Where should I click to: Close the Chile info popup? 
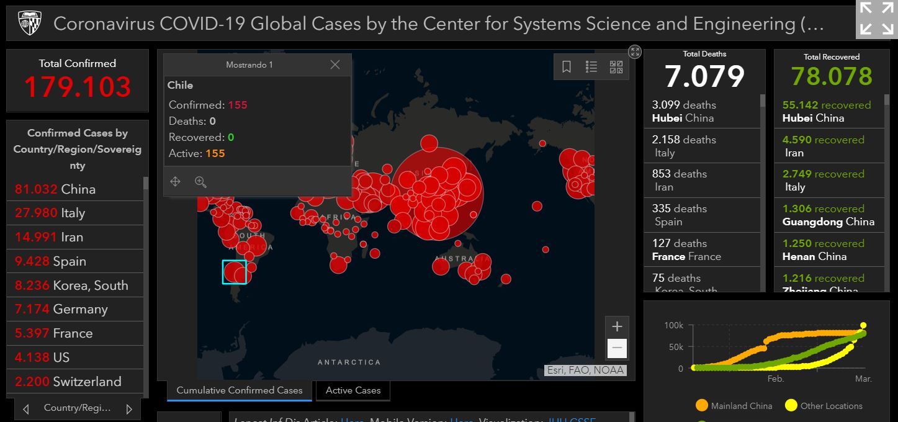335,65
